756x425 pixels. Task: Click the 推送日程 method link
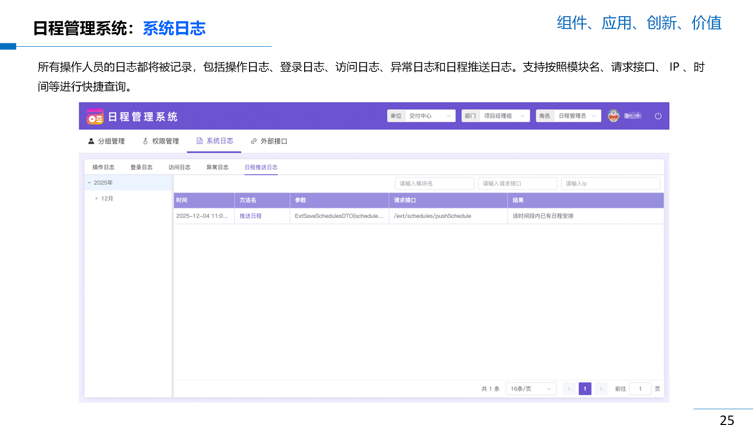pos(251,216)
